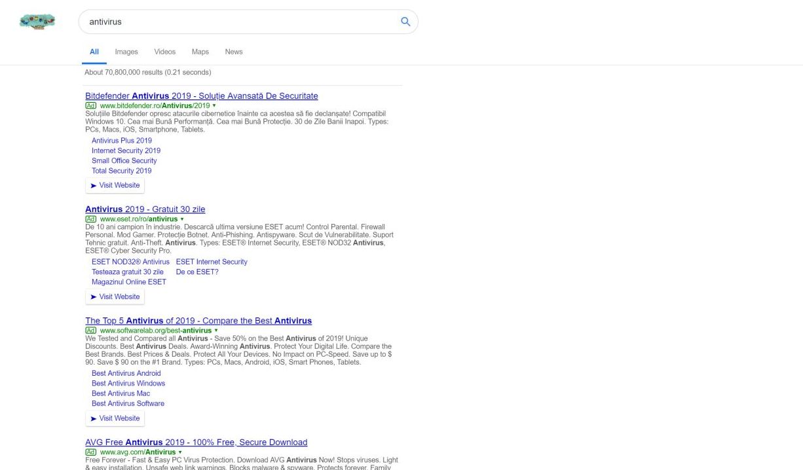The width and height of the screenshot is (803, 470).
Task: Click Visit Website button under ESET ad
Action: point(115,297)
